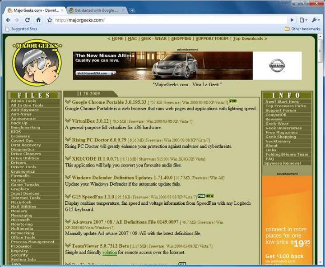Go to the browser Home page icon
Image resolution: width=325 pixels, height=267 pixels.
click(x=38, y=20)
